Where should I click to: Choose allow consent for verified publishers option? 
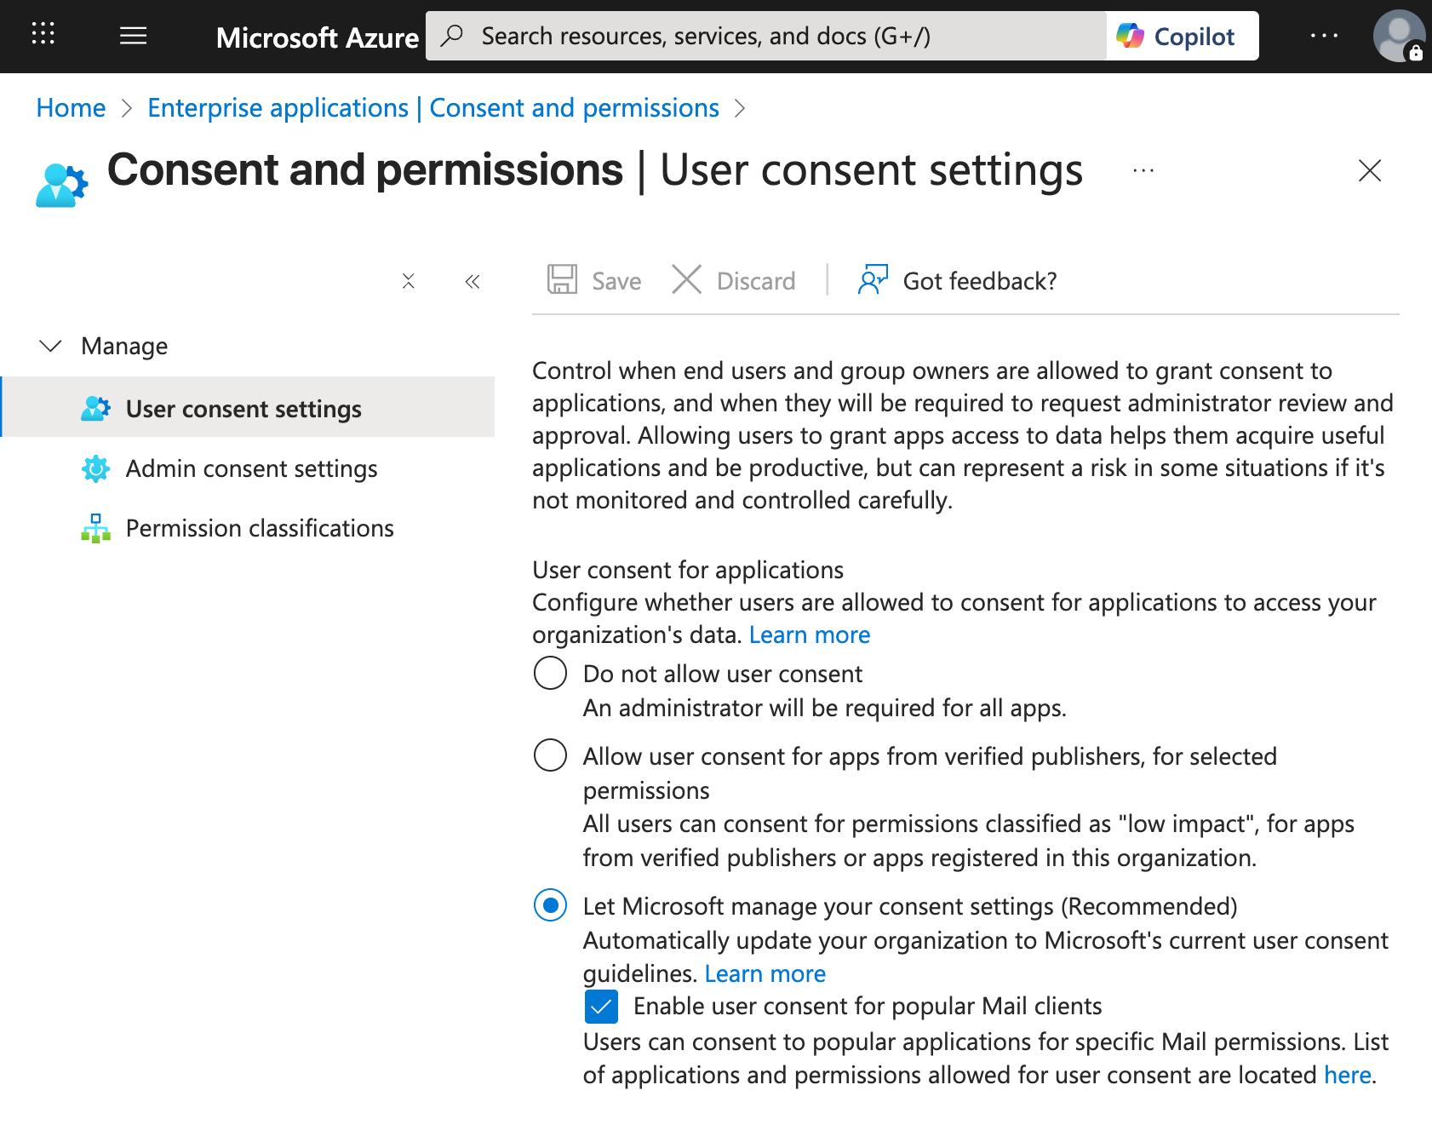tap(550, 755)
